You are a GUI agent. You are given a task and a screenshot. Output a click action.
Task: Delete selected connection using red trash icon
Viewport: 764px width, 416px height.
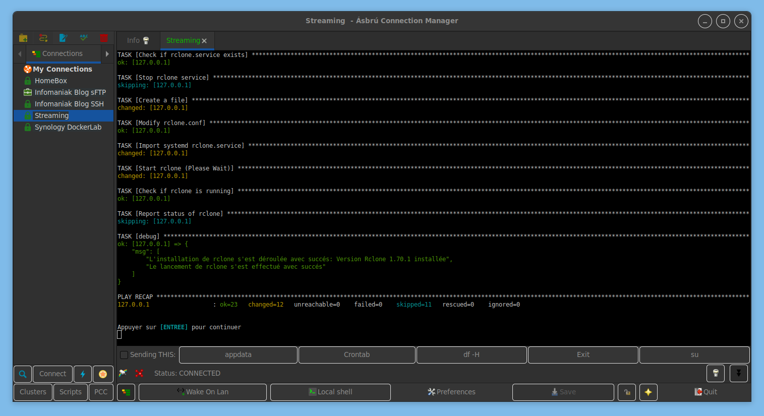tap(104, 38)
